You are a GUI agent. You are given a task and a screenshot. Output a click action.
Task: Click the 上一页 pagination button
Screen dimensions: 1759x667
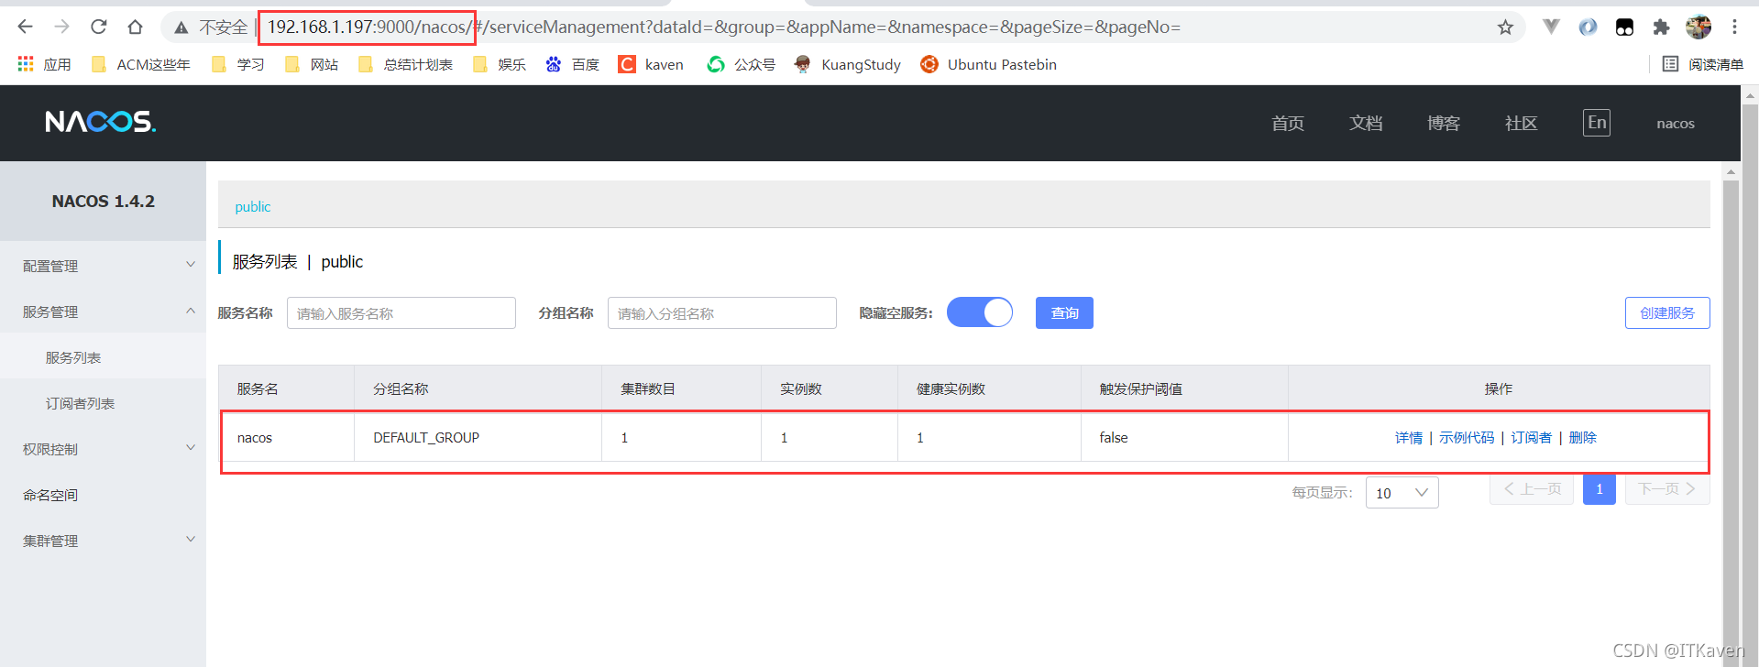coord(1532,489)
